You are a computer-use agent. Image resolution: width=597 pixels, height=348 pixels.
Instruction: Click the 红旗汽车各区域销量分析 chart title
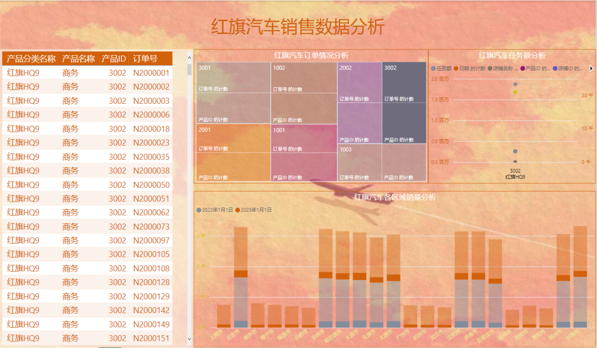pos(395,197)
